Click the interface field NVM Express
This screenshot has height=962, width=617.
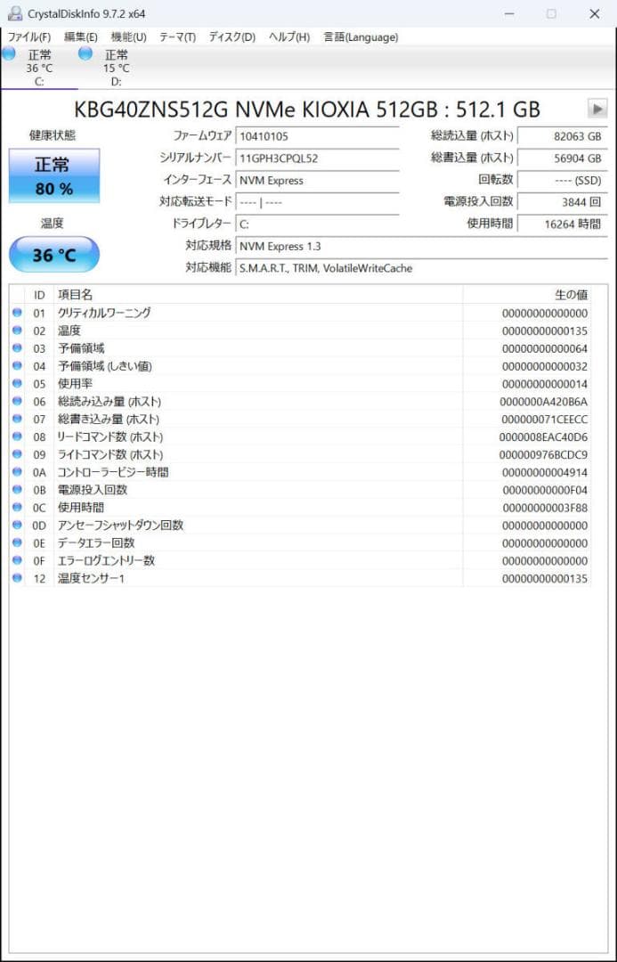coord(317,180)
